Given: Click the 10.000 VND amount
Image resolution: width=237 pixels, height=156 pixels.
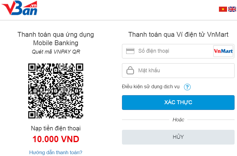Looking at the screenshot, I should [x=56, y=139].
